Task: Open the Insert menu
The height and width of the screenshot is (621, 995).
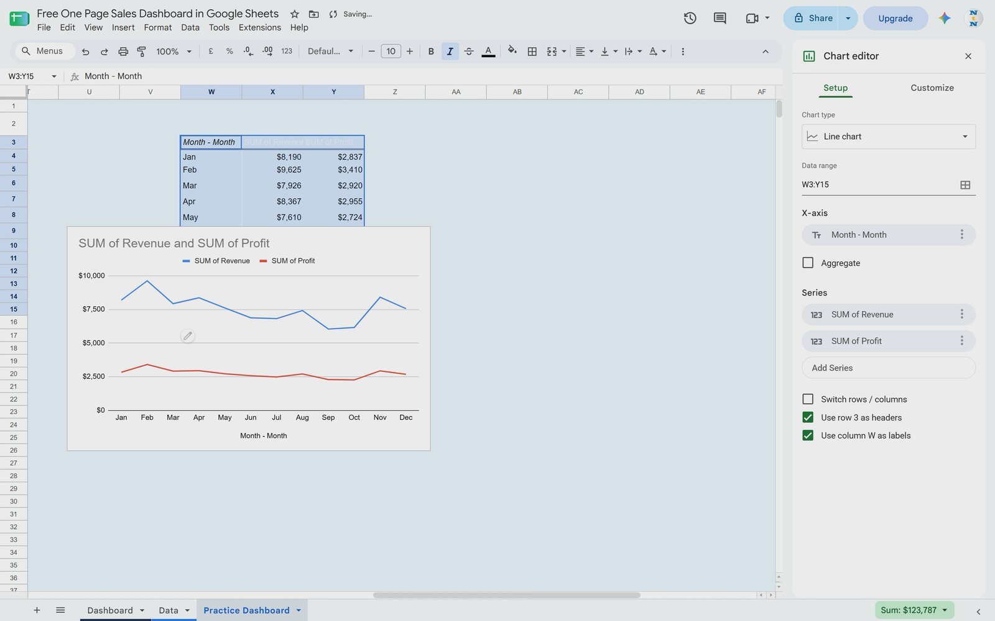Action: 123,27
